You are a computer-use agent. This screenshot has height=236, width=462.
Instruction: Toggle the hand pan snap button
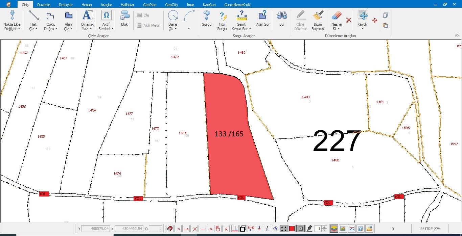[x=218, y=229]
